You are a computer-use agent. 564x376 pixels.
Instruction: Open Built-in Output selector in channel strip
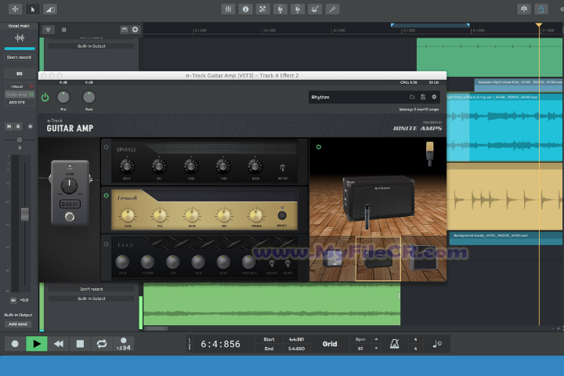point(19,315)
